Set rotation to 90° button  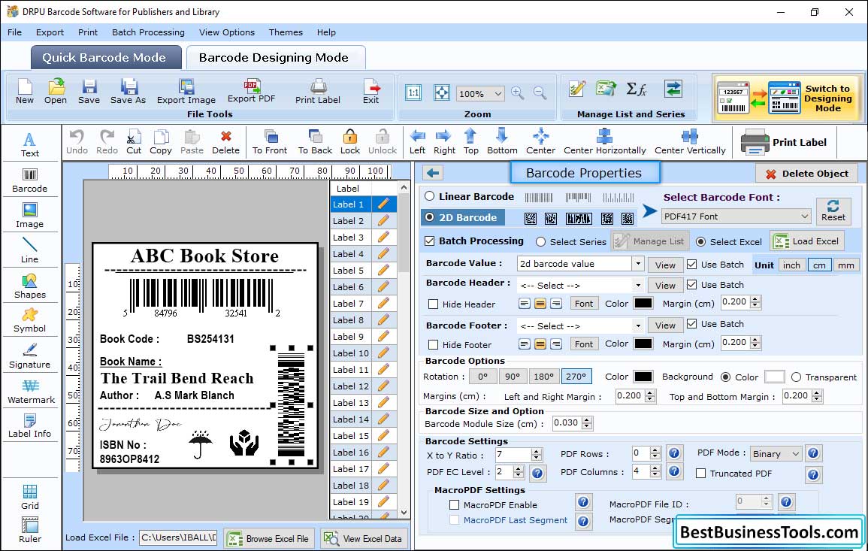pos(513,377)
